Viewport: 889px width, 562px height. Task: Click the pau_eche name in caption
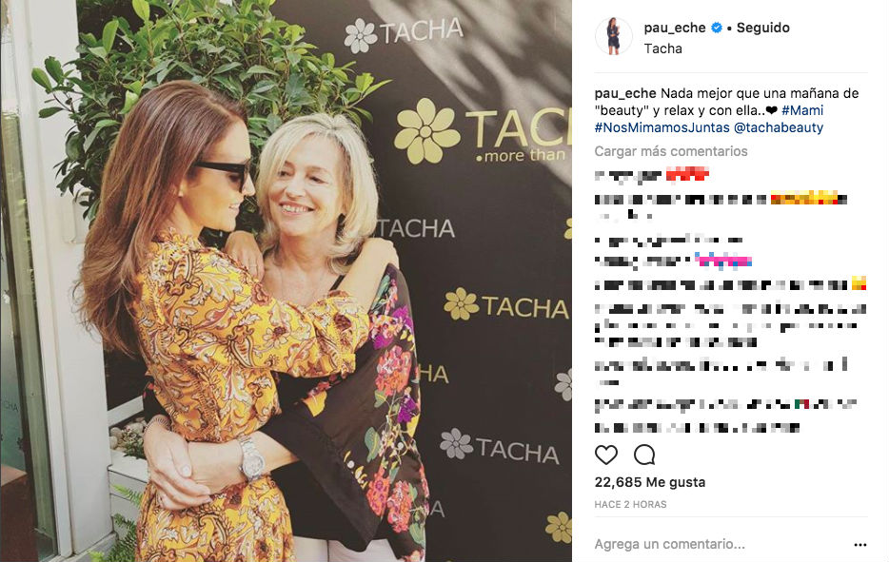pyautogui.click(x=625, y=93)
